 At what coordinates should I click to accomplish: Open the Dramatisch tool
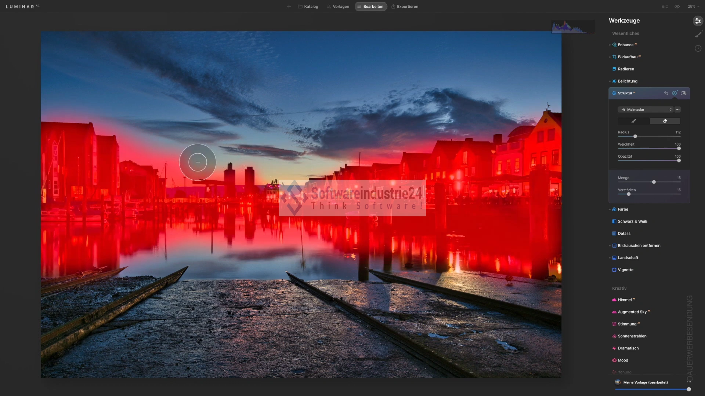[628, 348]
